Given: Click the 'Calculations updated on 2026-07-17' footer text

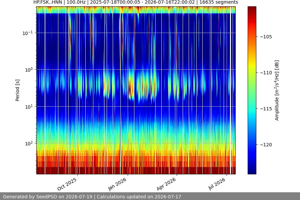Looking at the screenshot, I should [x=139, y=197].
